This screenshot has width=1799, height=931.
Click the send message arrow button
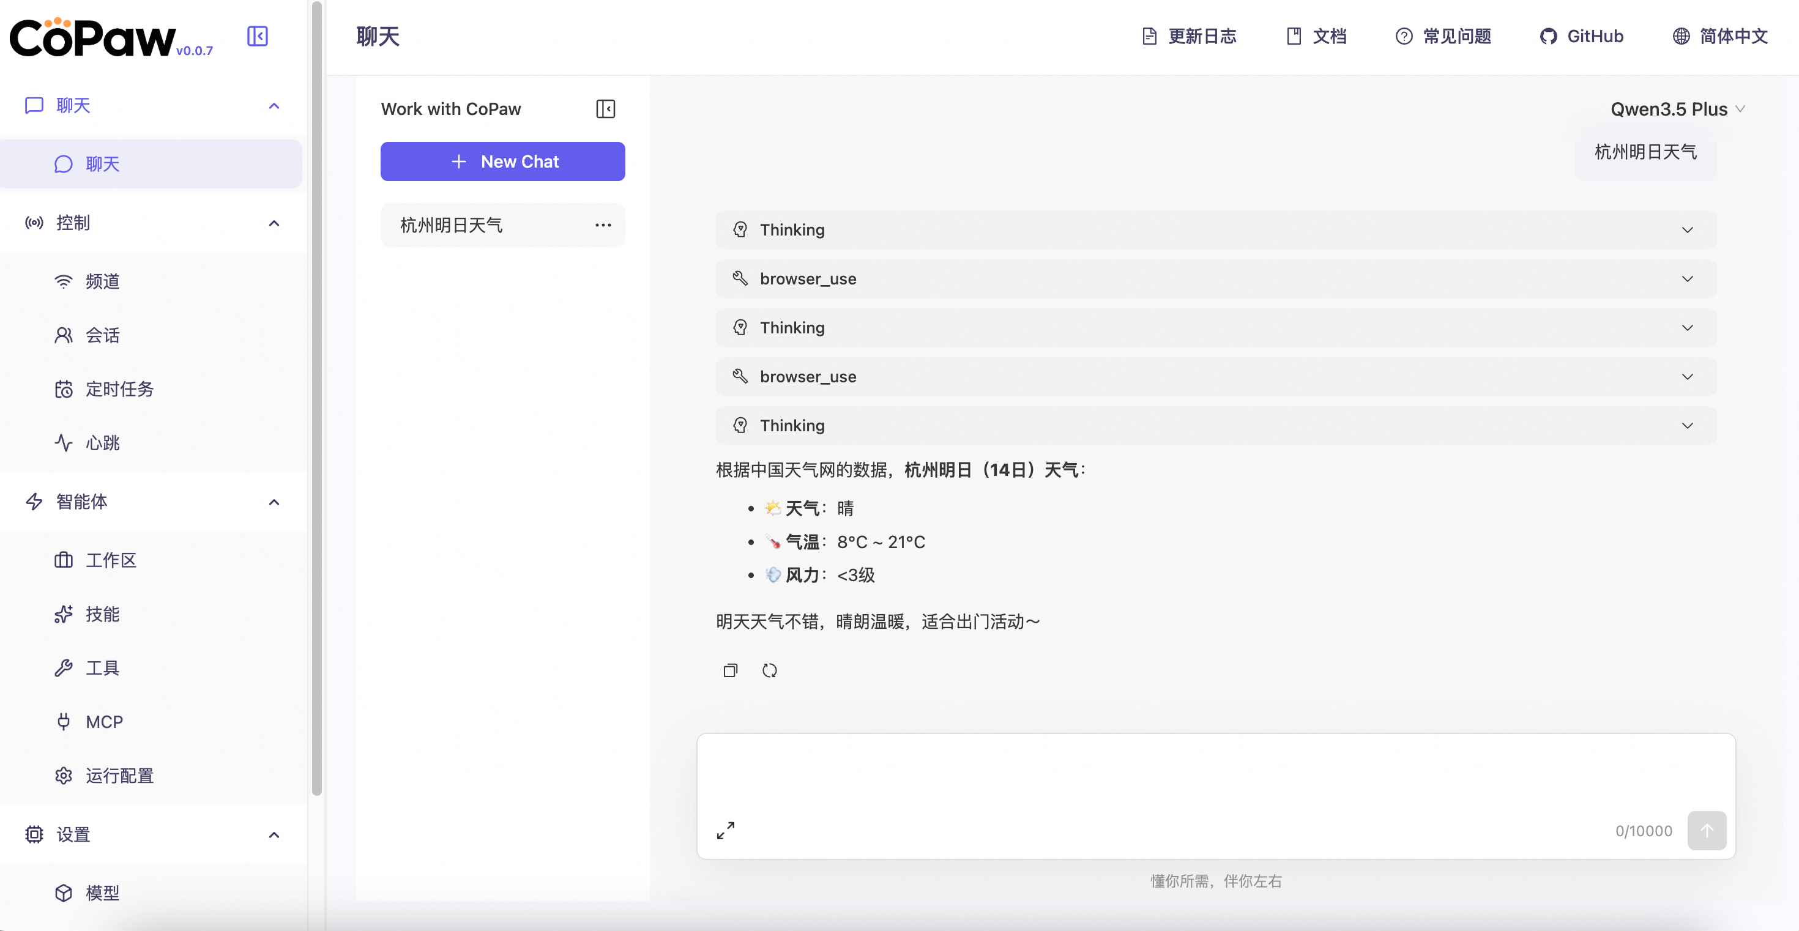coord(1705,830)
